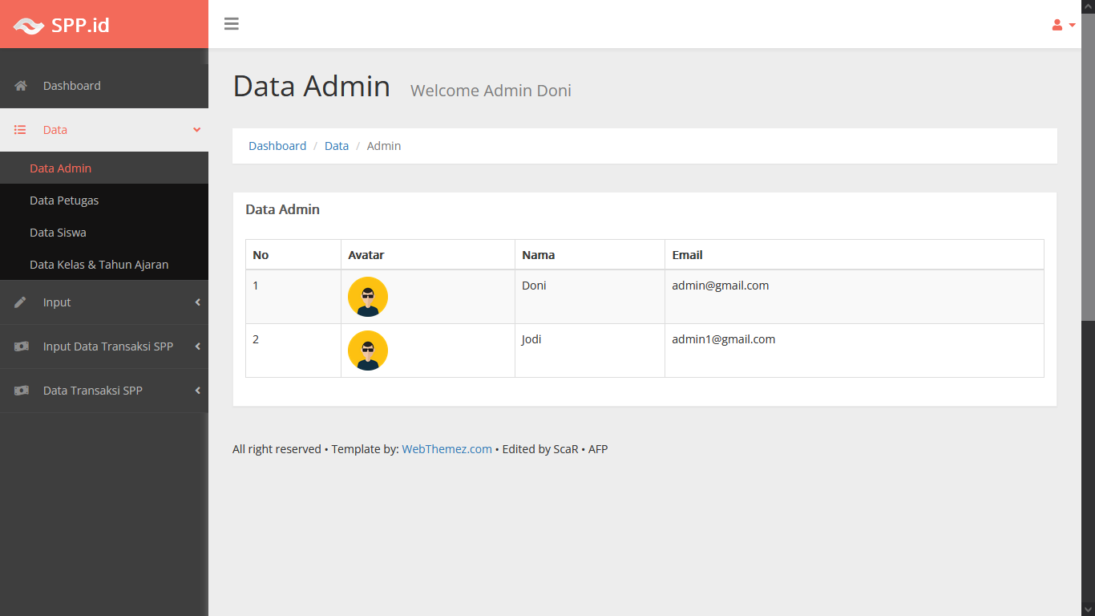Viewport: 1095px width, 616px height.
Task: Click the Data breadcrumb link
Action: 337,146
